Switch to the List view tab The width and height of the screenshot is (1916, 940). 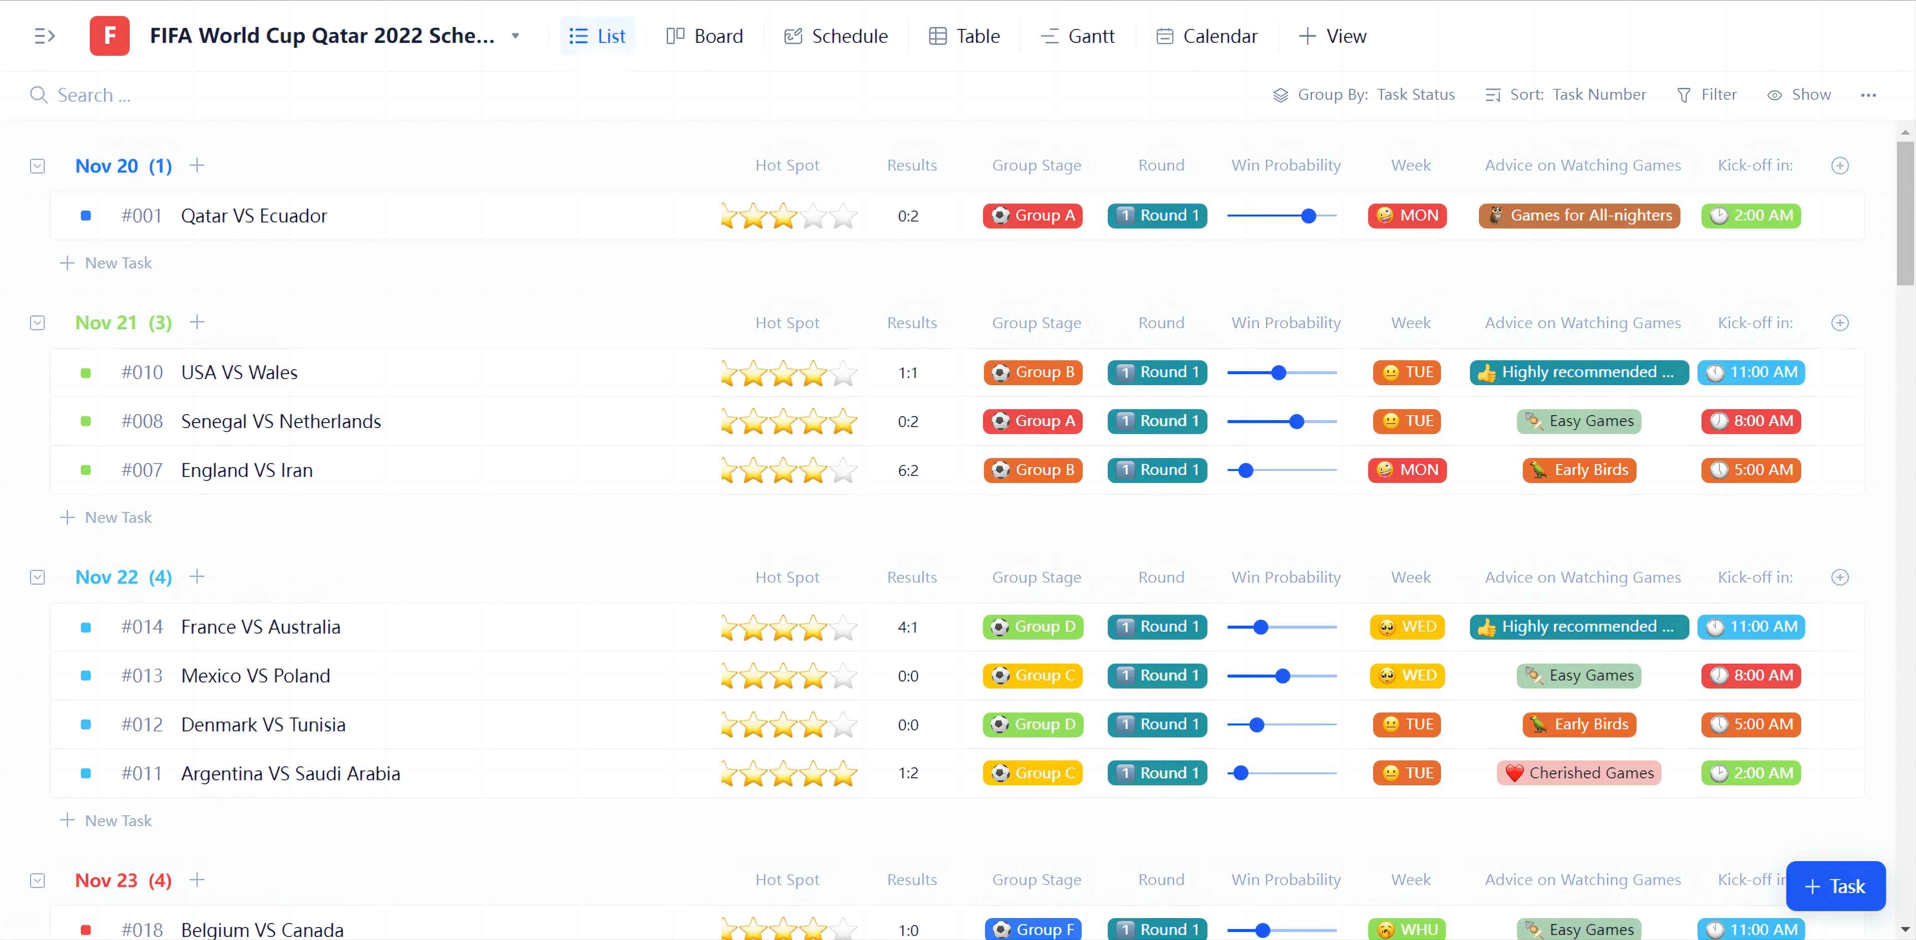(x=597, y=36)
